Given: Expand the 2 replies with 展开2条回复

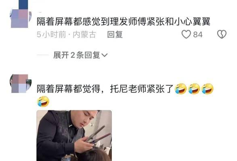Looking at the screenshot, I should point(80,55).
